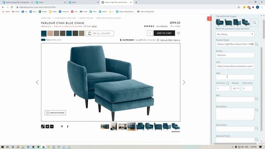Switch to Add to DesignFiles tab

click(17, 2)
